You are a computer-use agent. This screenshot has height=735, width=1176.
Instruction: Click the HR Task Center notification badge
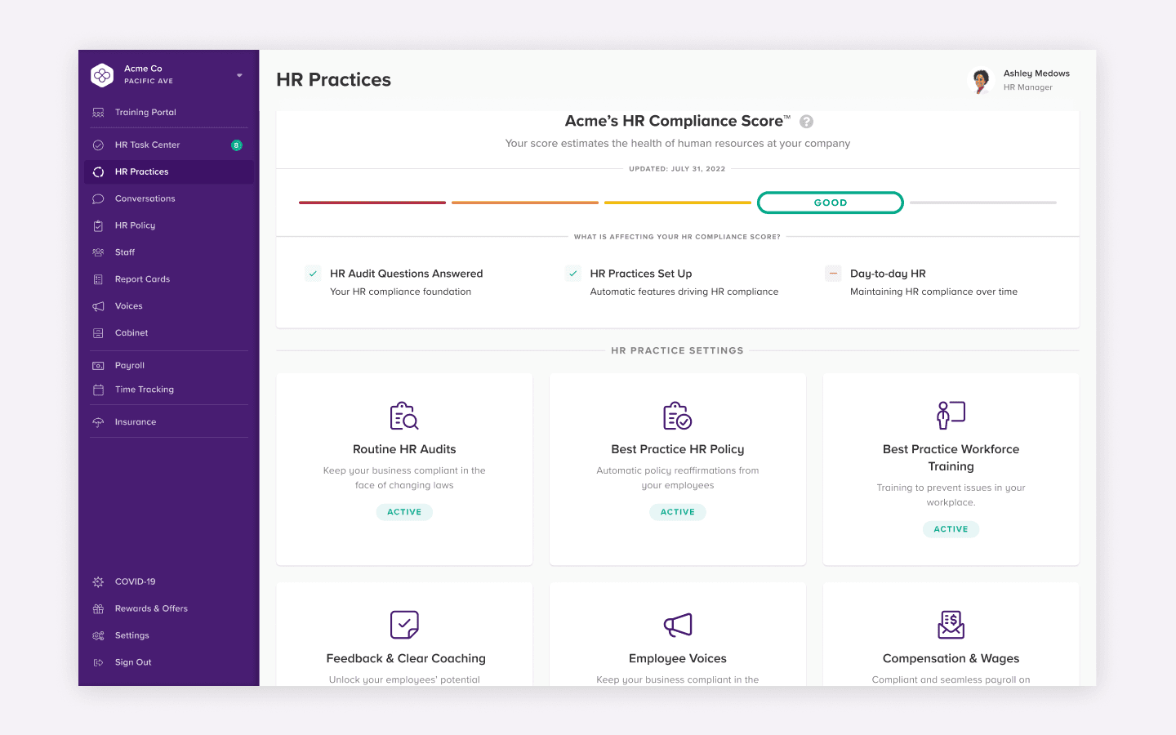click(237, 145)
